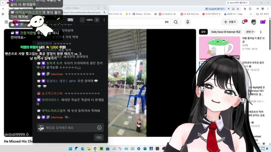
Task: Click username 놀고먹고자고싸 in chat
Action: pos(52,93)
